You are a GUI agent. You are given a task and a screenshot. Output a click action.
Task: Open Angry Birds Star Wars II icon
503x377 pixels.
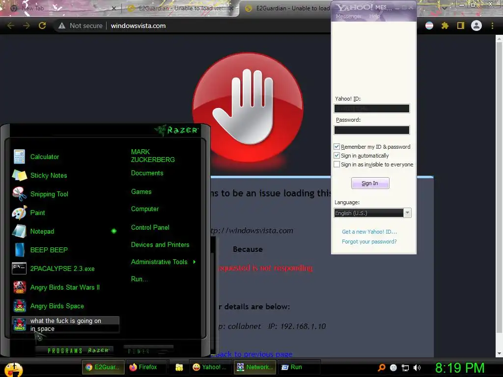click(x=19, y=287)
